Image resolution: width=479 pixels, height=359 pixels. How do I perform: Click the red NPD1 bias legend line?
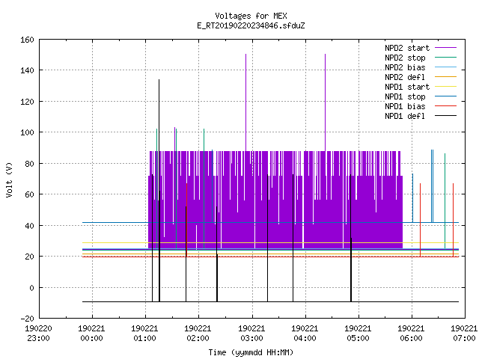(445, 106)
